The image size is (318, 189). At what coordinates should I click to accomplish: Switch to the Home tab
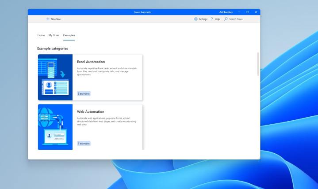coord(41,35)
